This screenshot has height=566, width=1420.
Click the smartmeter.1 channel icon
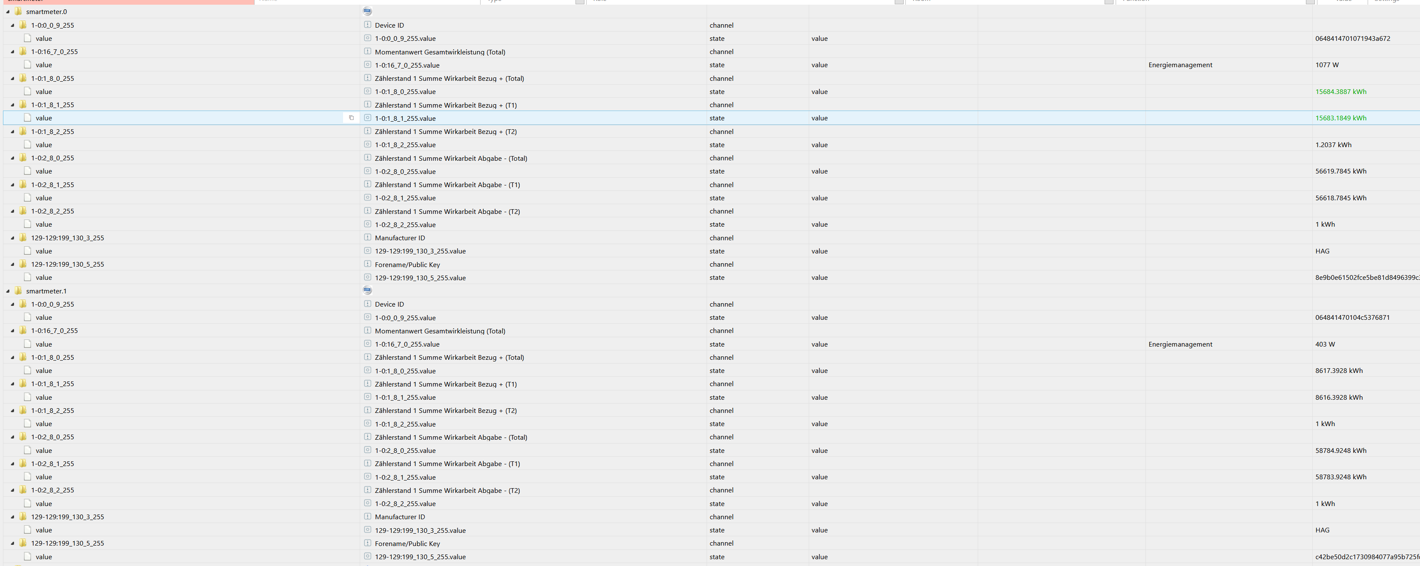[369, 291]
